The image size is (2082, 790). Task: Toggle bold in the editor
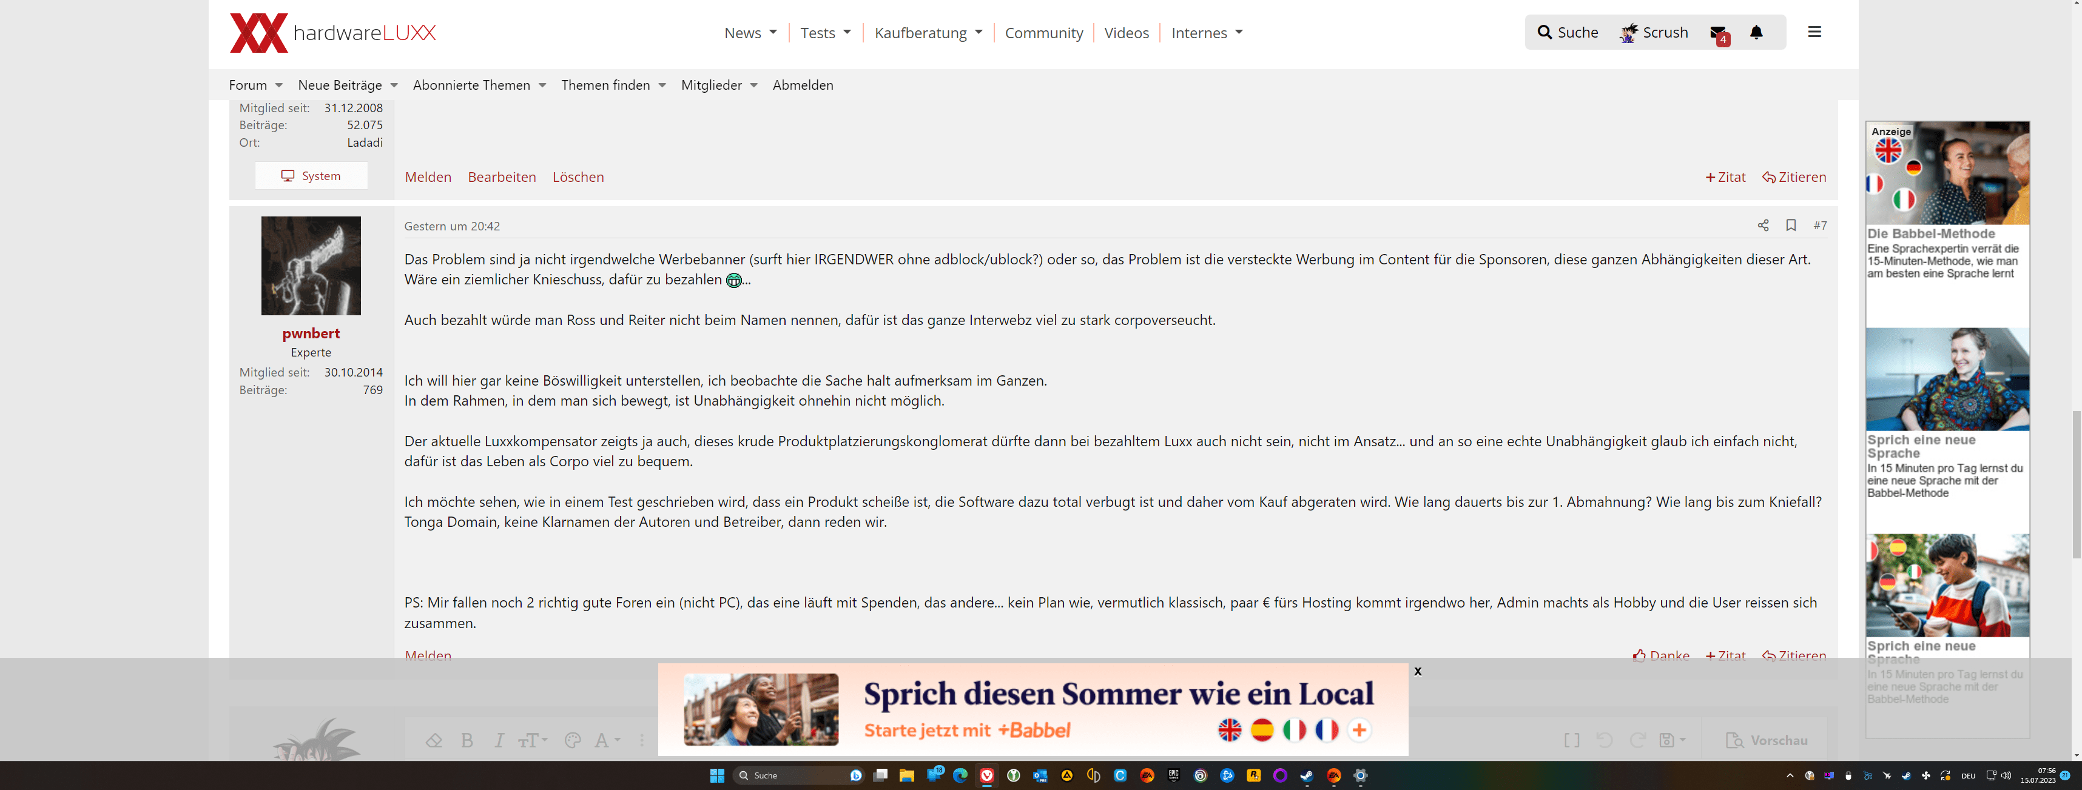[x=467, y=740]
